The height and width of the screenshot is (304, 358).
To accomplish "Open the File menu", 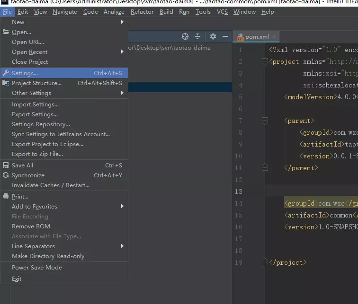I will (x=7, y=12).
